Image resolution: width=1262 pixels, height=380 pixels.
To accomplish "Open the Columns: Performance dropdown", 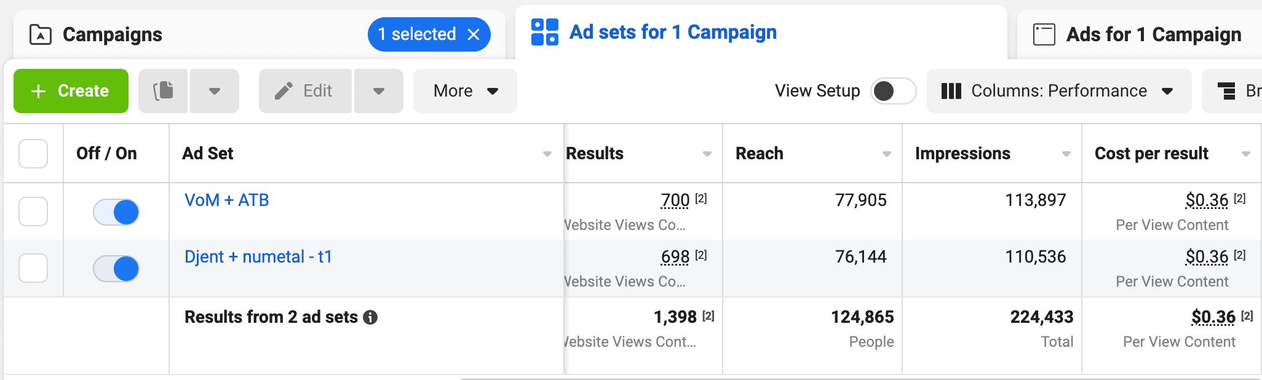I will [1059, 91].
